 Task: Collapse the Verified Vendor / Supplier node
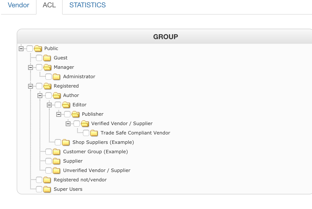(68, 124)
